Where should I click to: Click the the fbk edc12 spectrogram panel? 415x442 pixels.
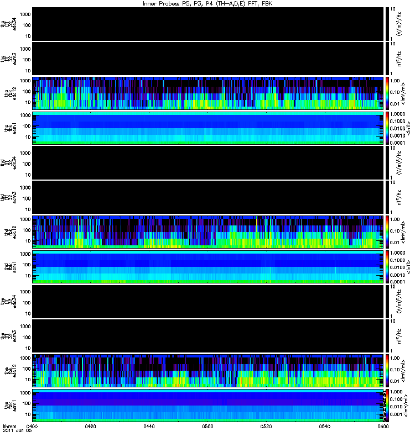click(x=208, y=371)
